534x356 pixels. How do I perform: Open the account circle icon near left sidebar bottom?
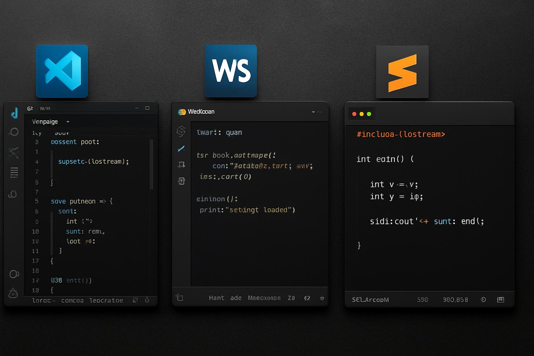click(x=14, y=274)
